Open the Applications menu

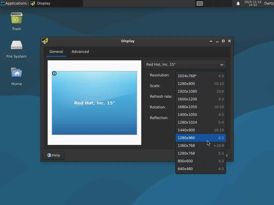click(15, 3)
